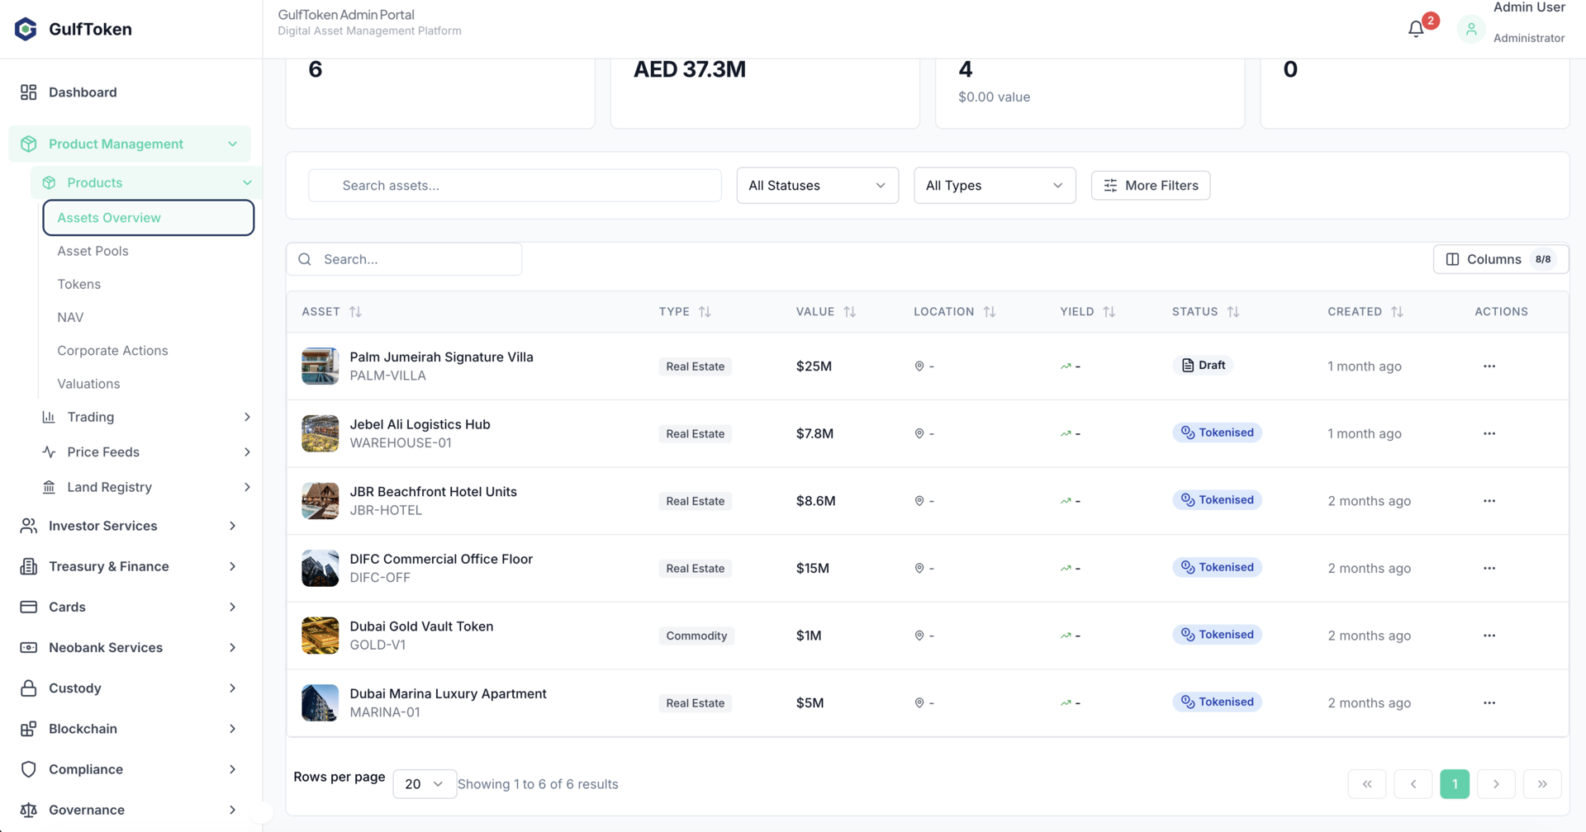Viewport: 1586px width, 832px height.
Task: Open the Admin User profile avatar
Action: [x=1470, y=29]
